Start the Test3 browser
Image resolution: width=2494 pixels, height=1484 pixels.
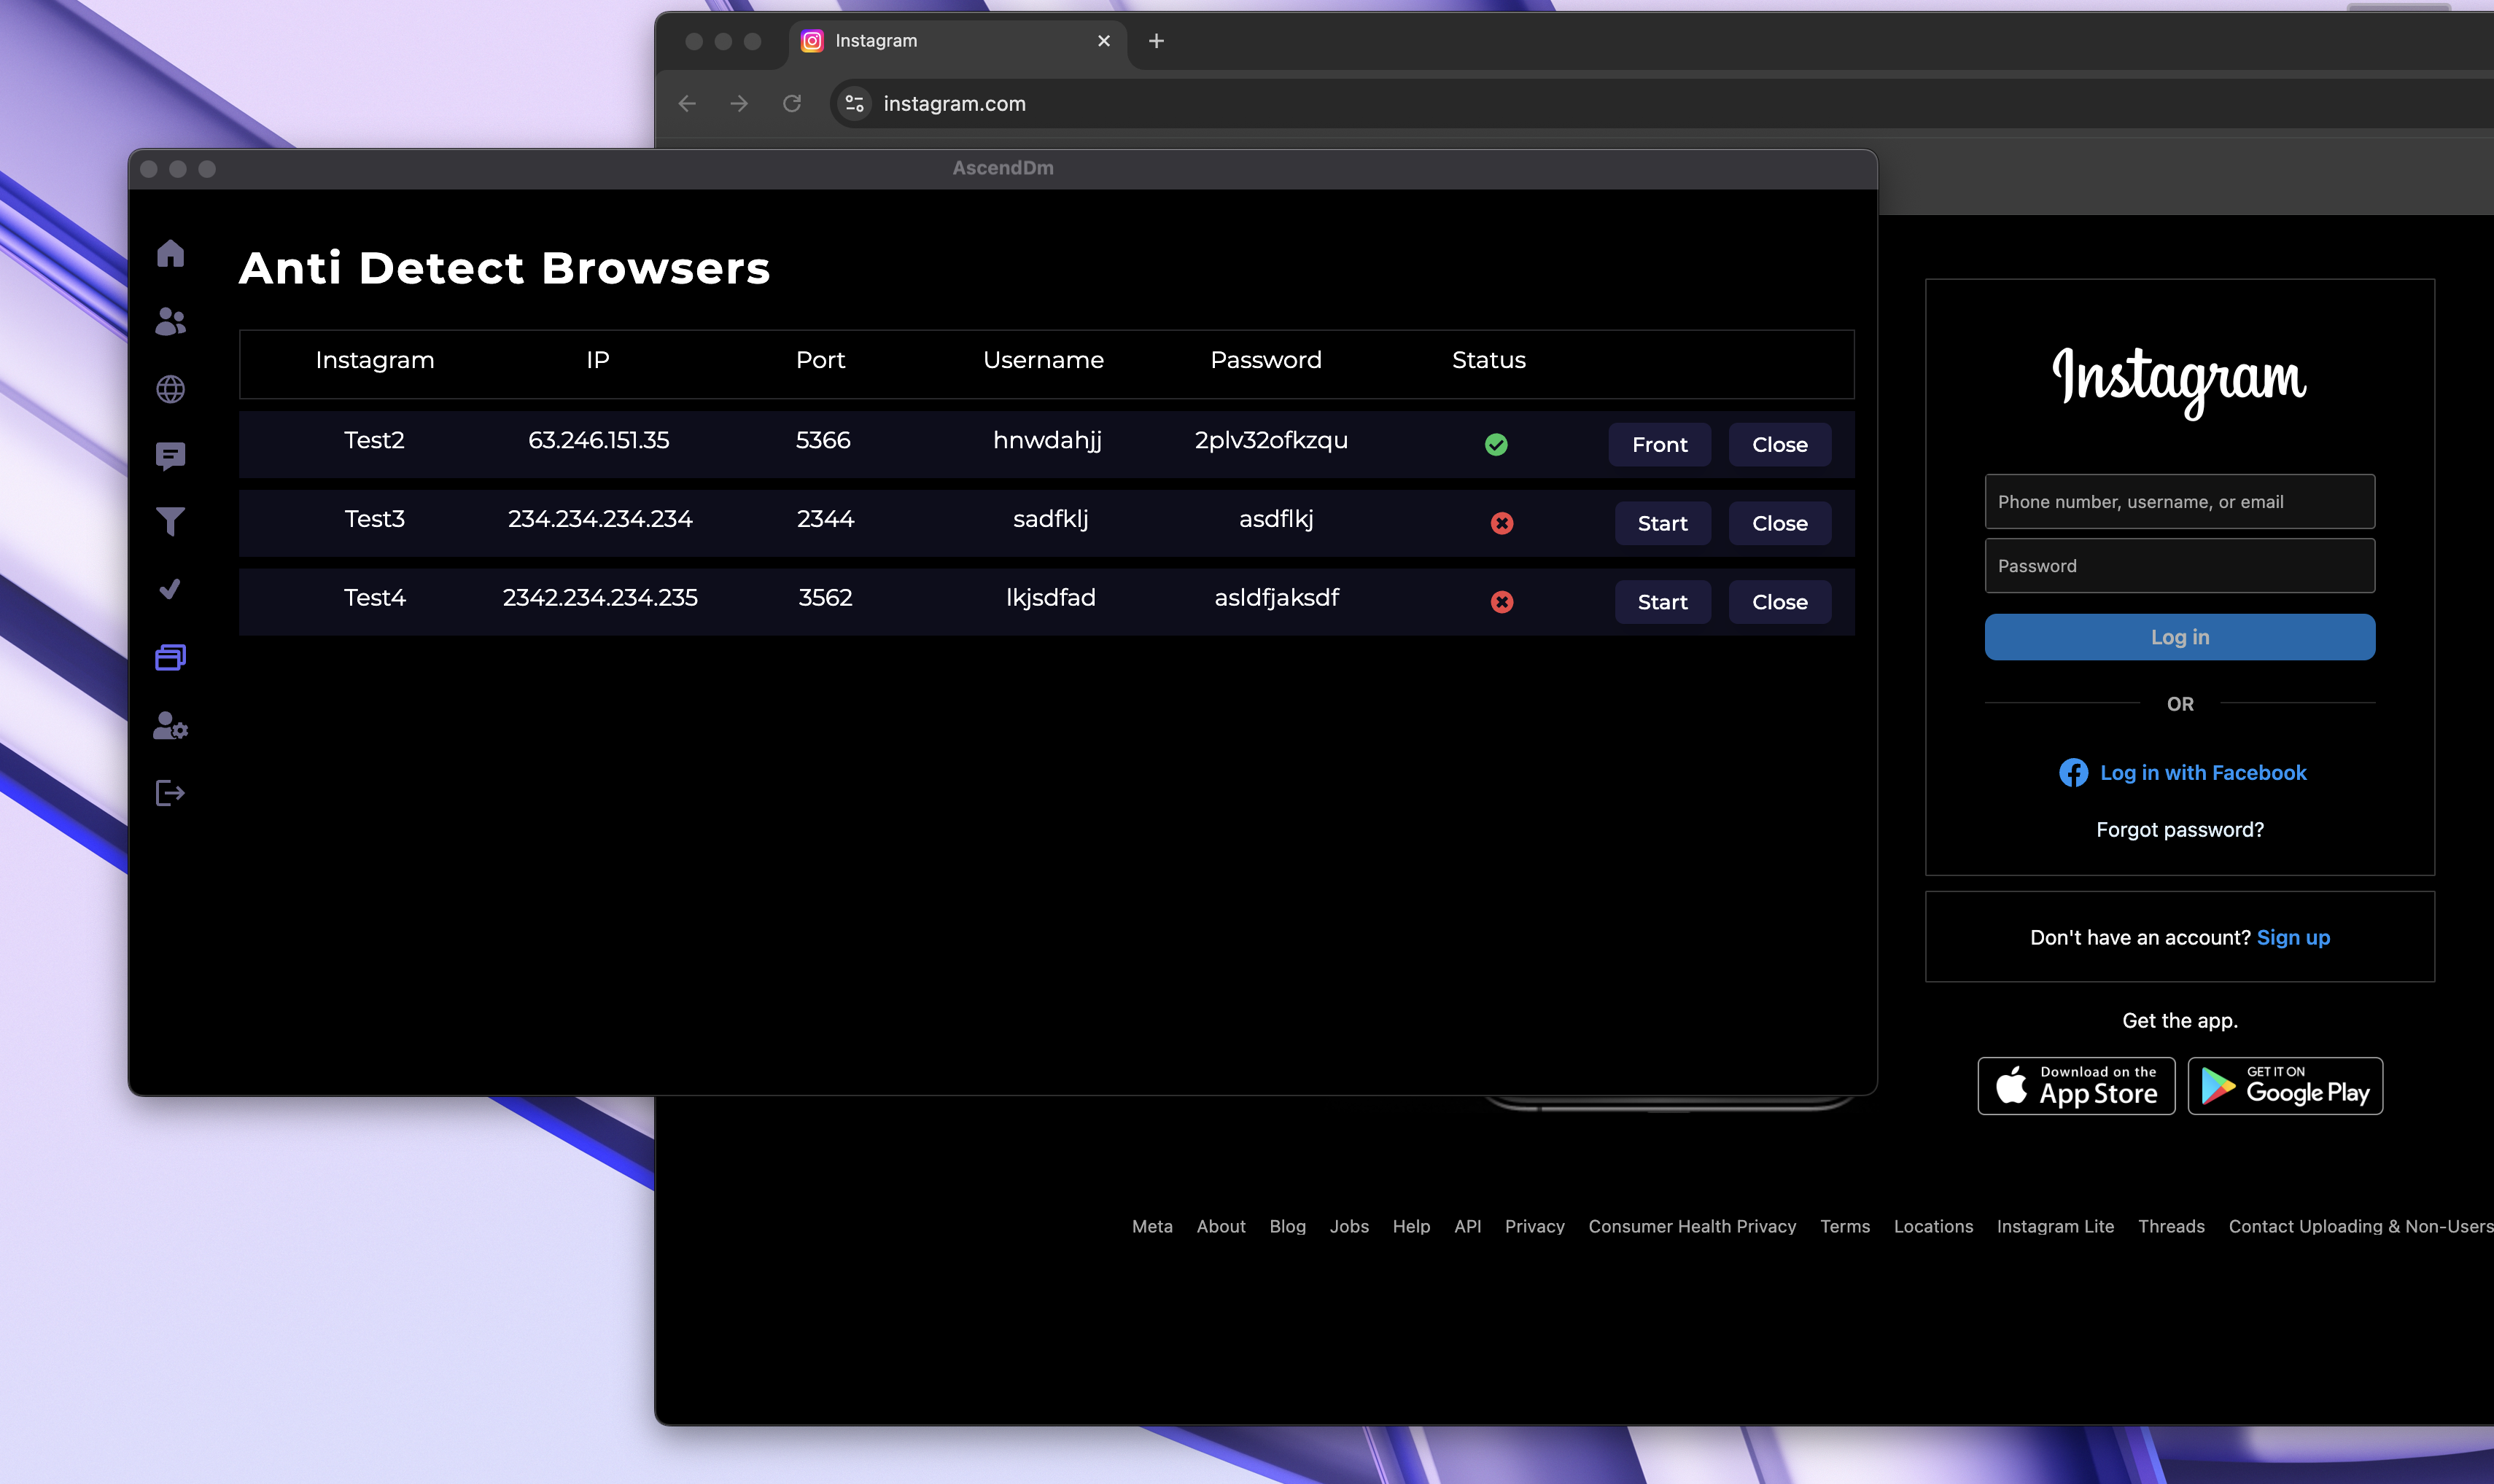coord(1662,524)
